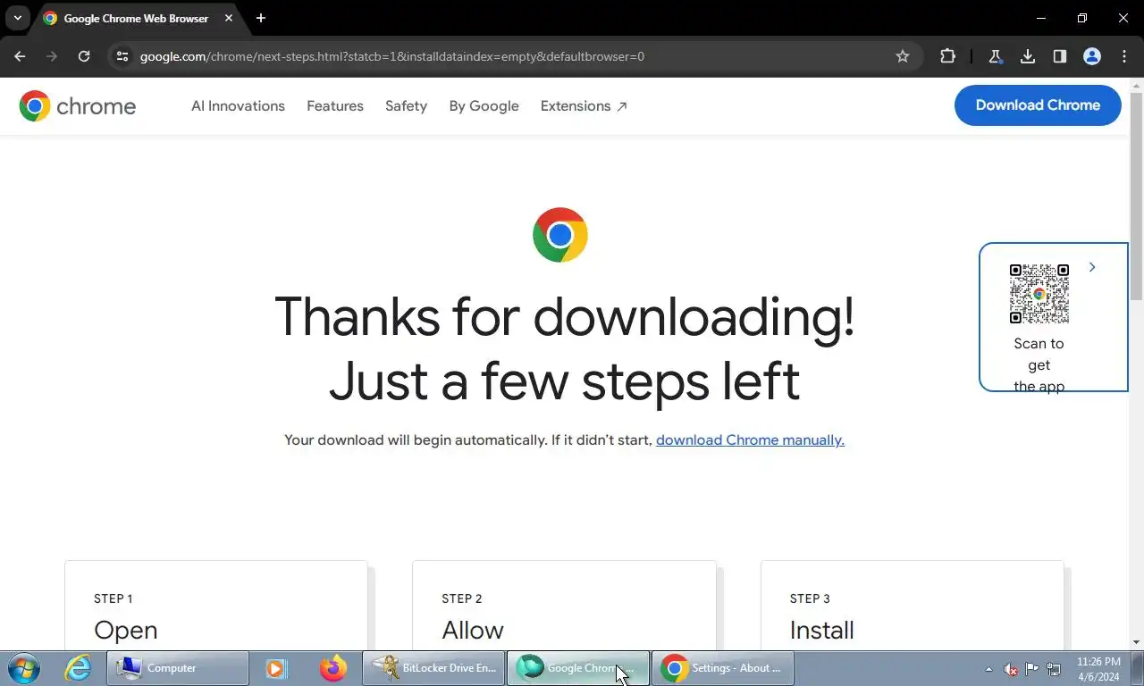Click the forward navigation arrow
1144x686 pixels.
tap(52, 56)
